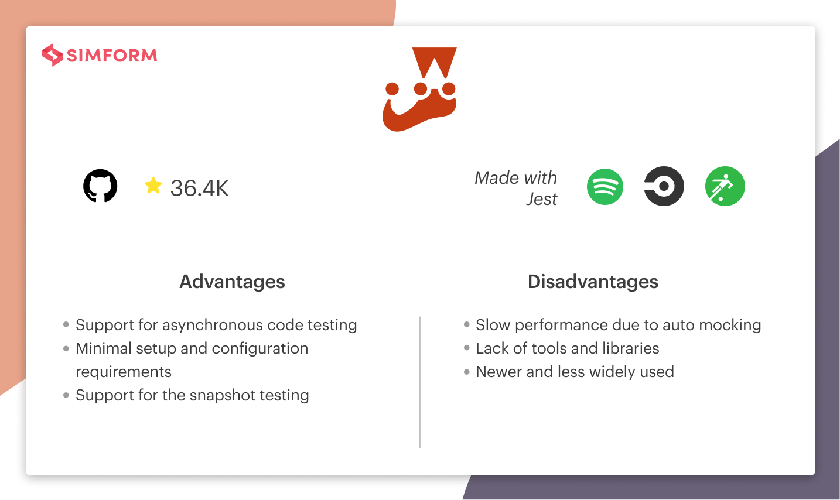
Task: Click Lack of tools and libraries
Action: pyautogui.click(x=568, y=348)
